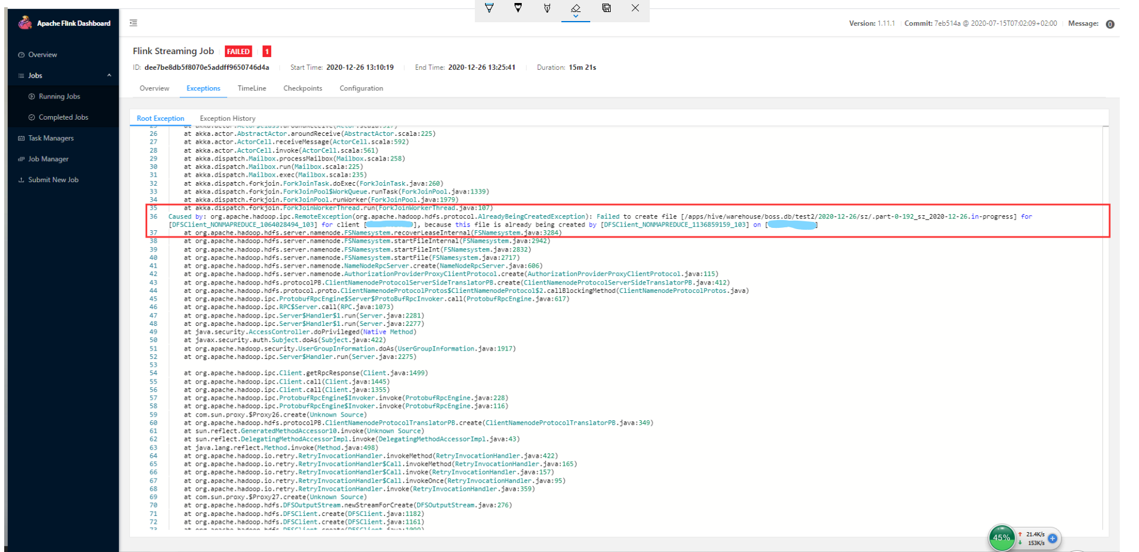Click the save copy icon in the annotation toolbar
The height and width of the screenshot is (552, 1139).
click(606, 8)
